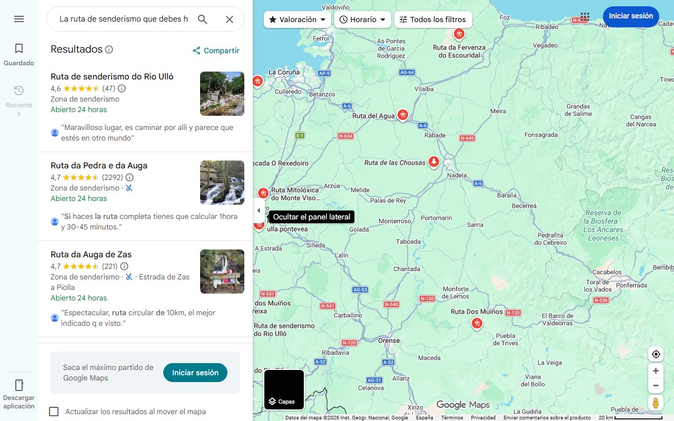Open the Valoración filter dropdown
Viewport: 674px width, 421px height.
click(297, 19)
